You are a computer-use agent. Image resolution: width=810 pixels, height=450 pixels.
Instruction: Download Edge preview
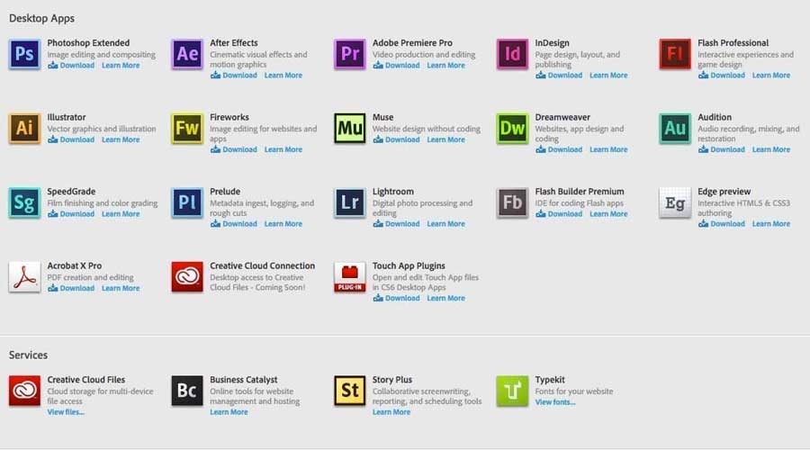tap(722, 224)
